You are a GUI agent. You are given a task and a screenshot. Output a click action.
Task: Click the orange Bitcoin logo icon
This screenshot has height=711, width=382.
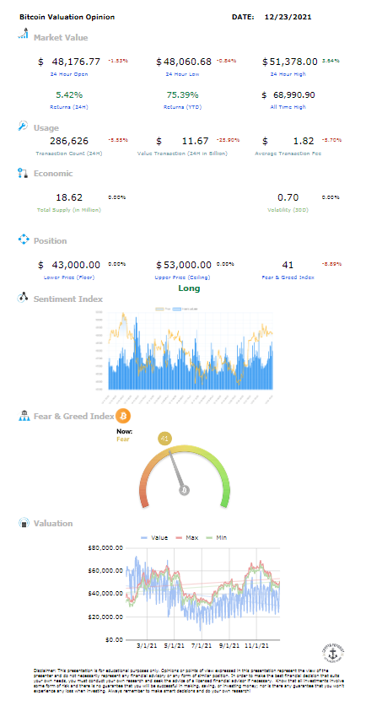pos(123,415)
